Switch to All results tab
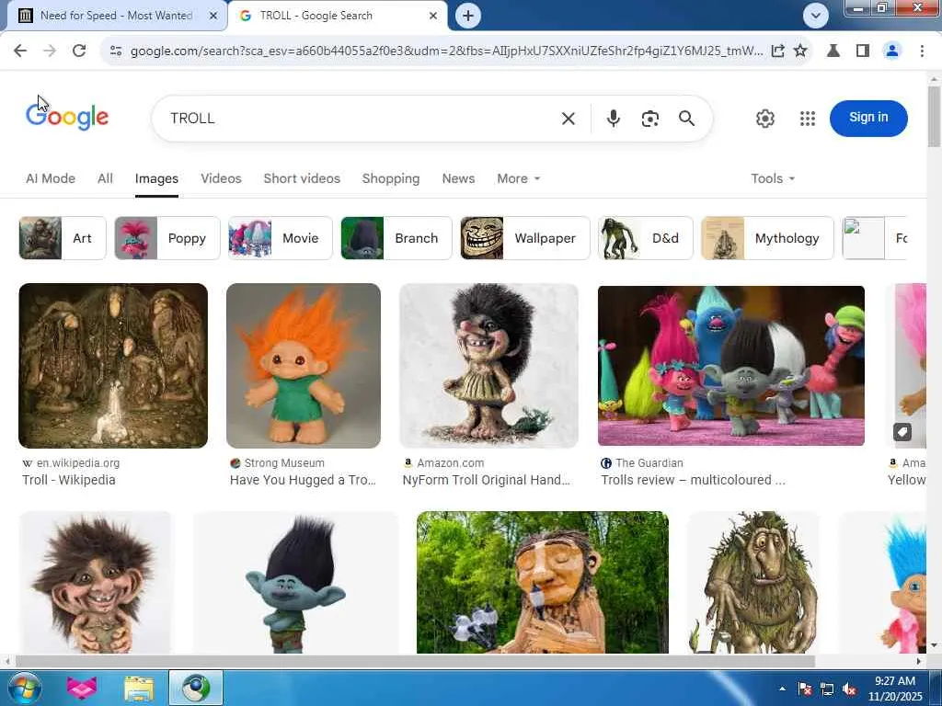 click(105, 178)
